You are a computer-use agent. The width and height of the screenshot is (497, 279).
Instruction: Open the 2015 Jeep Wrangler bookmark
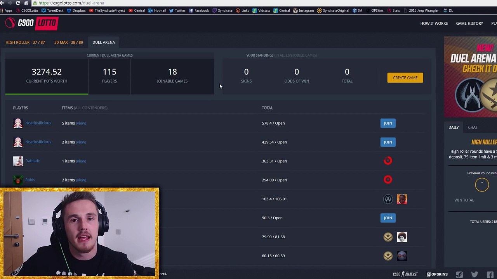(x=421, y=10)
